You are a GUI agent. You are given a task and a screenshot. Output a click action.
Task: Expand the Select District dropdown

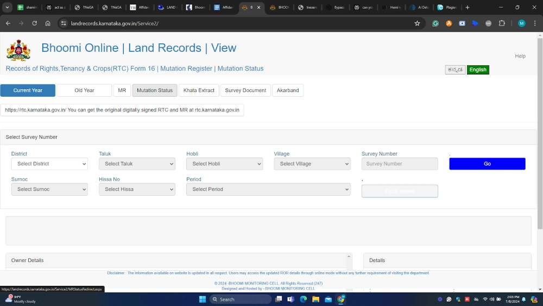click(x=49, y=164)
